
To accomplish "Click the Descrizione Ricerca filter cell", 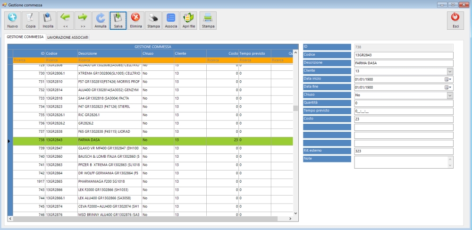I will (x=110, y=60).
